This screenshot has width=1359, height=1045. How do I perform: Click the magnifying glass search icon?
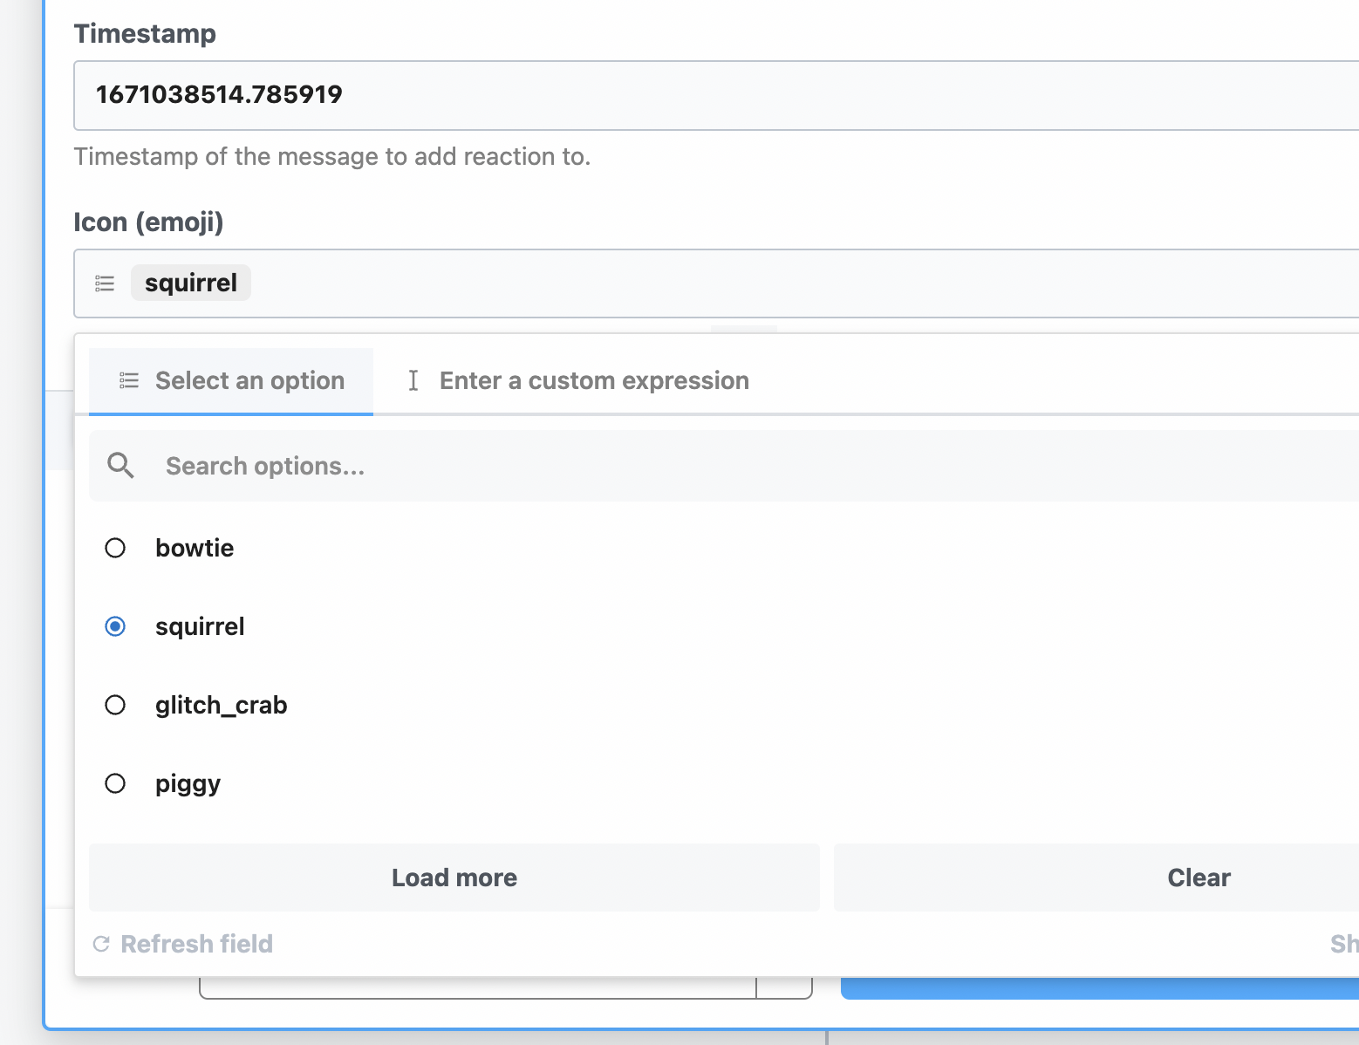(x=120, y=465)
